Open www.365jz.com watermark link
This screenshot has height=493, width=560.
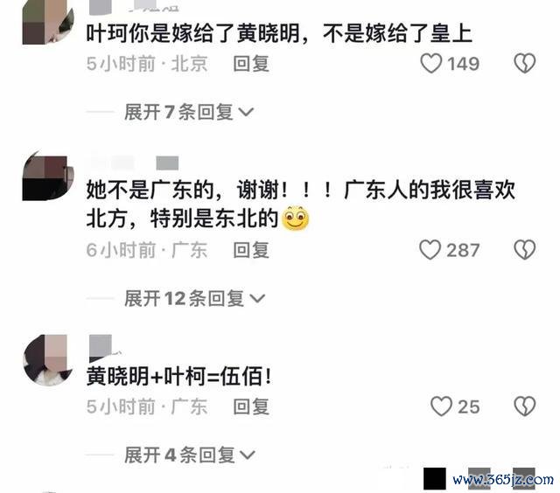point(503,479)
